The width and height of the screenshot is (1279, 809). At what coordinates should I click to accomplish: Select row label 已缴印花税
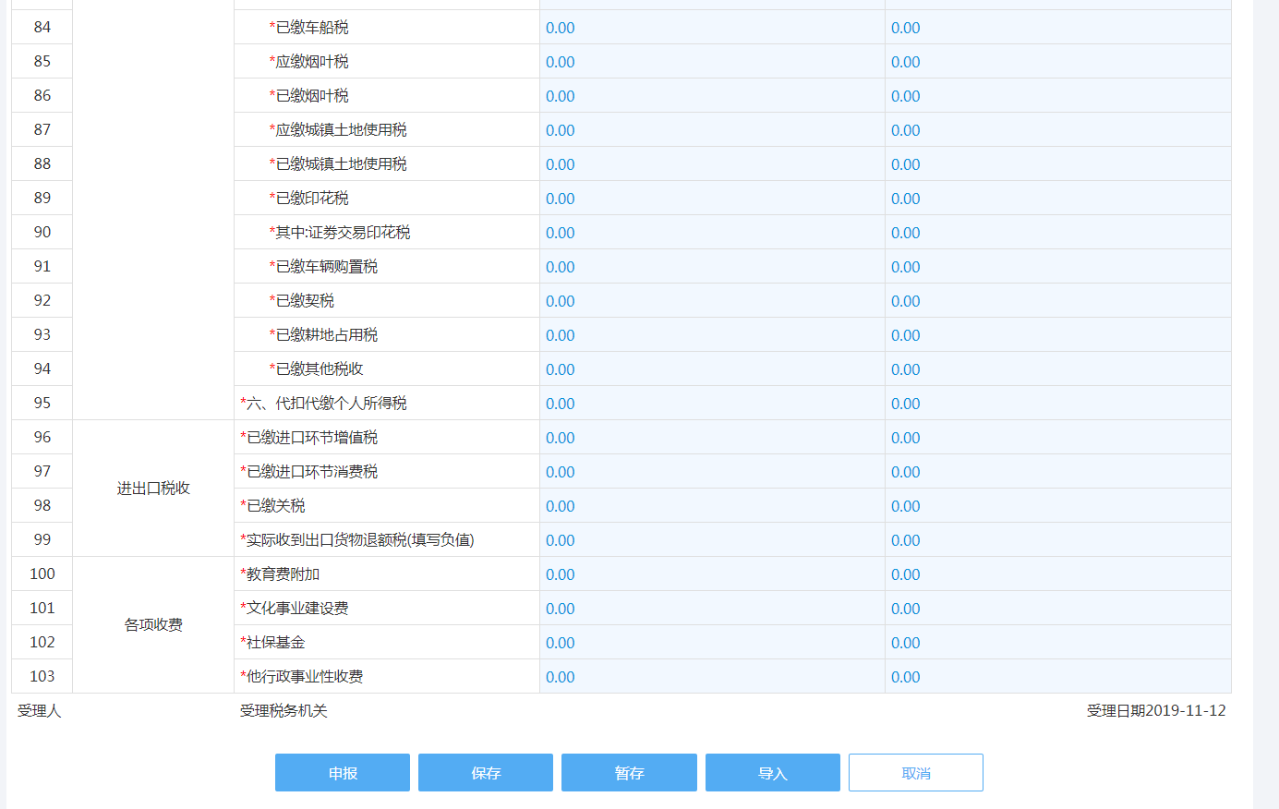pos(309,199)
